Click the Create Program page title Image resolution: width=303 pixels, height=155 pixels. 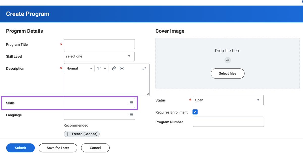(28, 14)
